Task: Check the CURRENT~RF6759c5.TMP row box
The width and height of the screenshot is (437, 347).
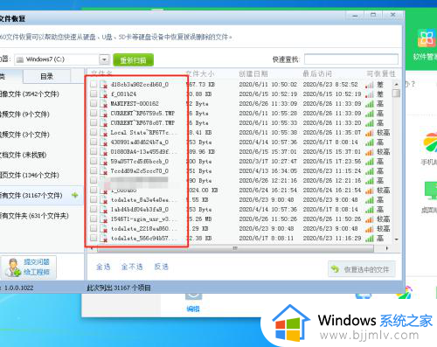Action: (94, 114)
